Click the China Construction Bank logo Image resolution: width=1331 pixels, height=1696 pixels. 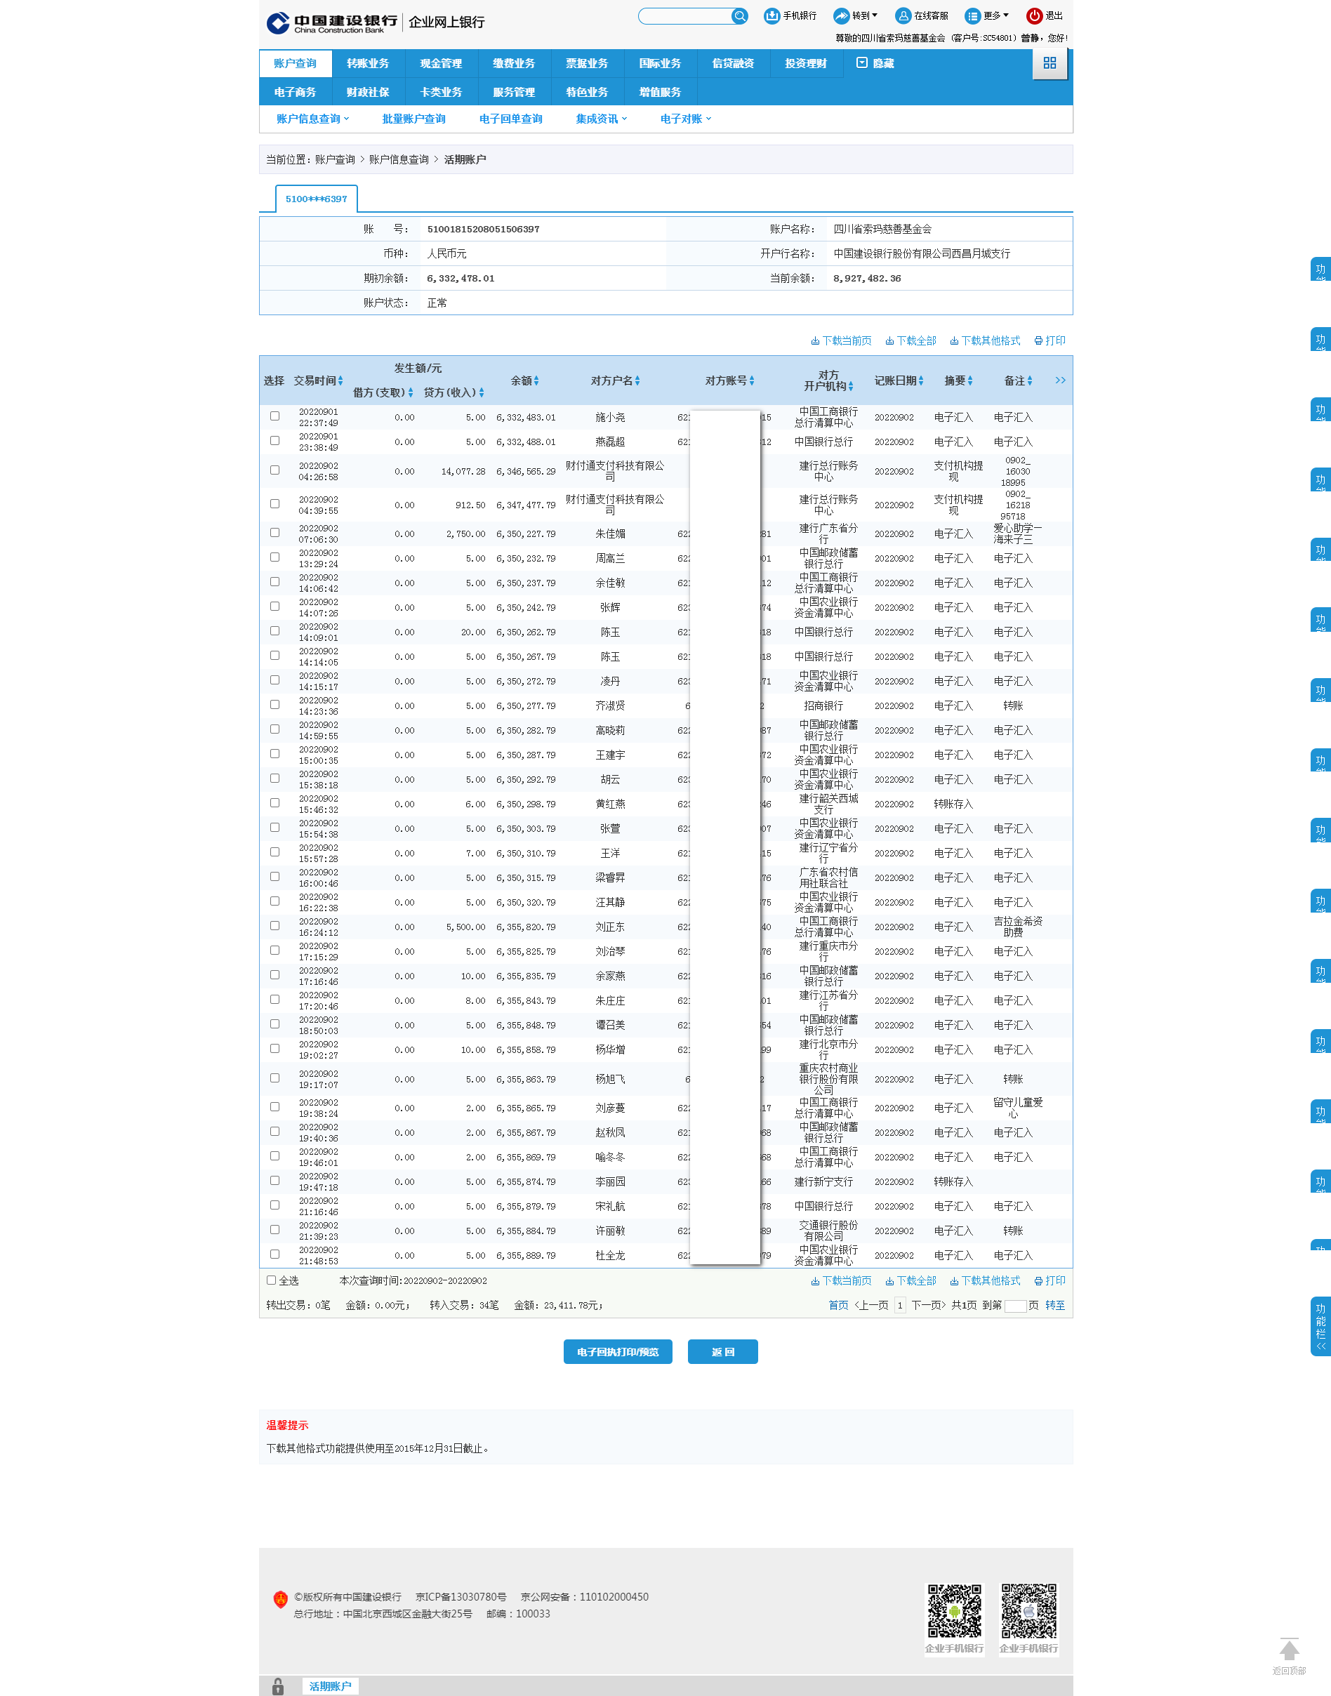point(333,22)
